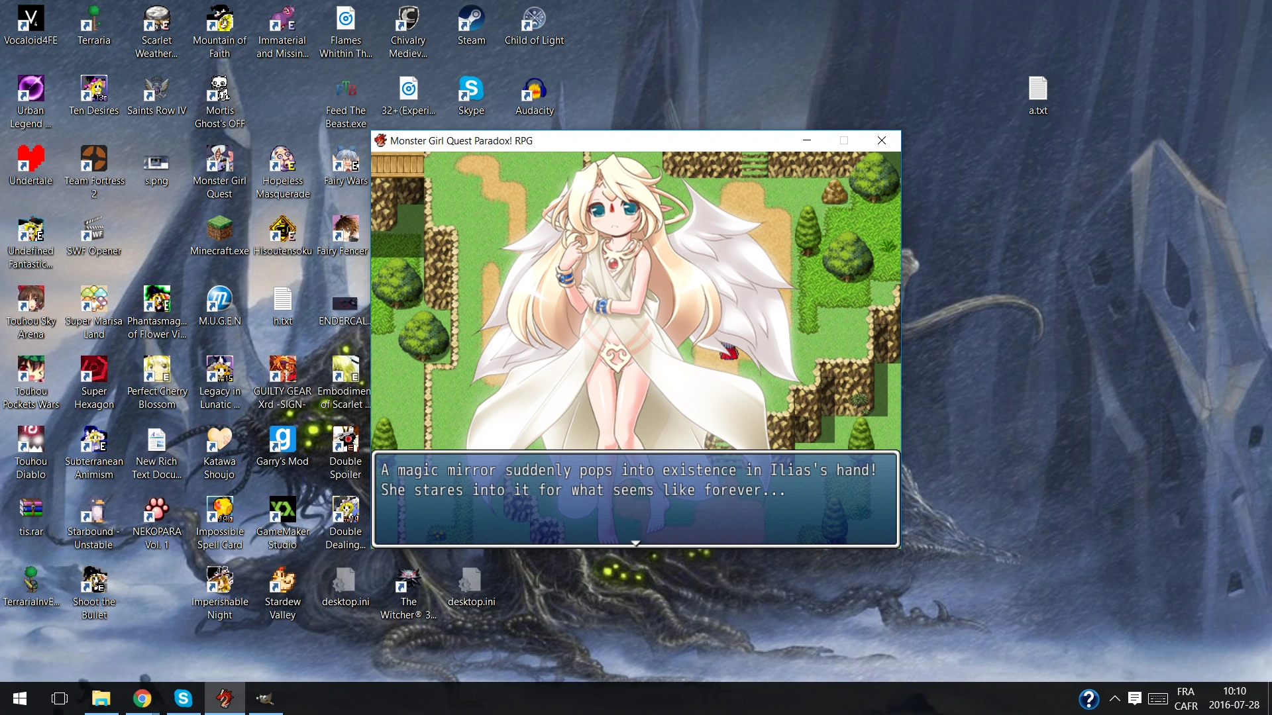
Task: Open the Action Center notifications icon
Action: 1134,698
